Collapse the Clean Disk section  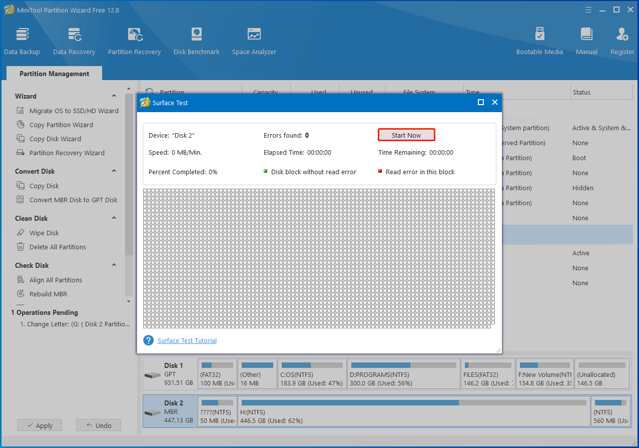pyautogui.click(x=114, y=218)
